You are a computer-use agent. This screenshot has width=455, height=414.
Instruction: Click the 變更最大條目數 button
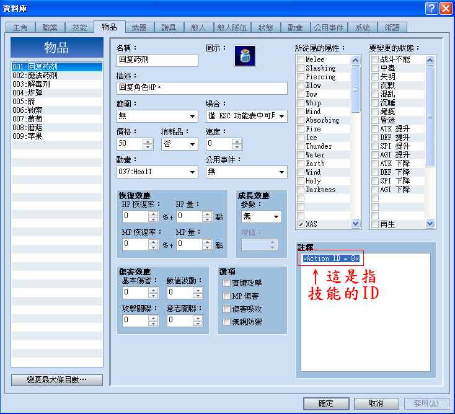click(57, 380)
